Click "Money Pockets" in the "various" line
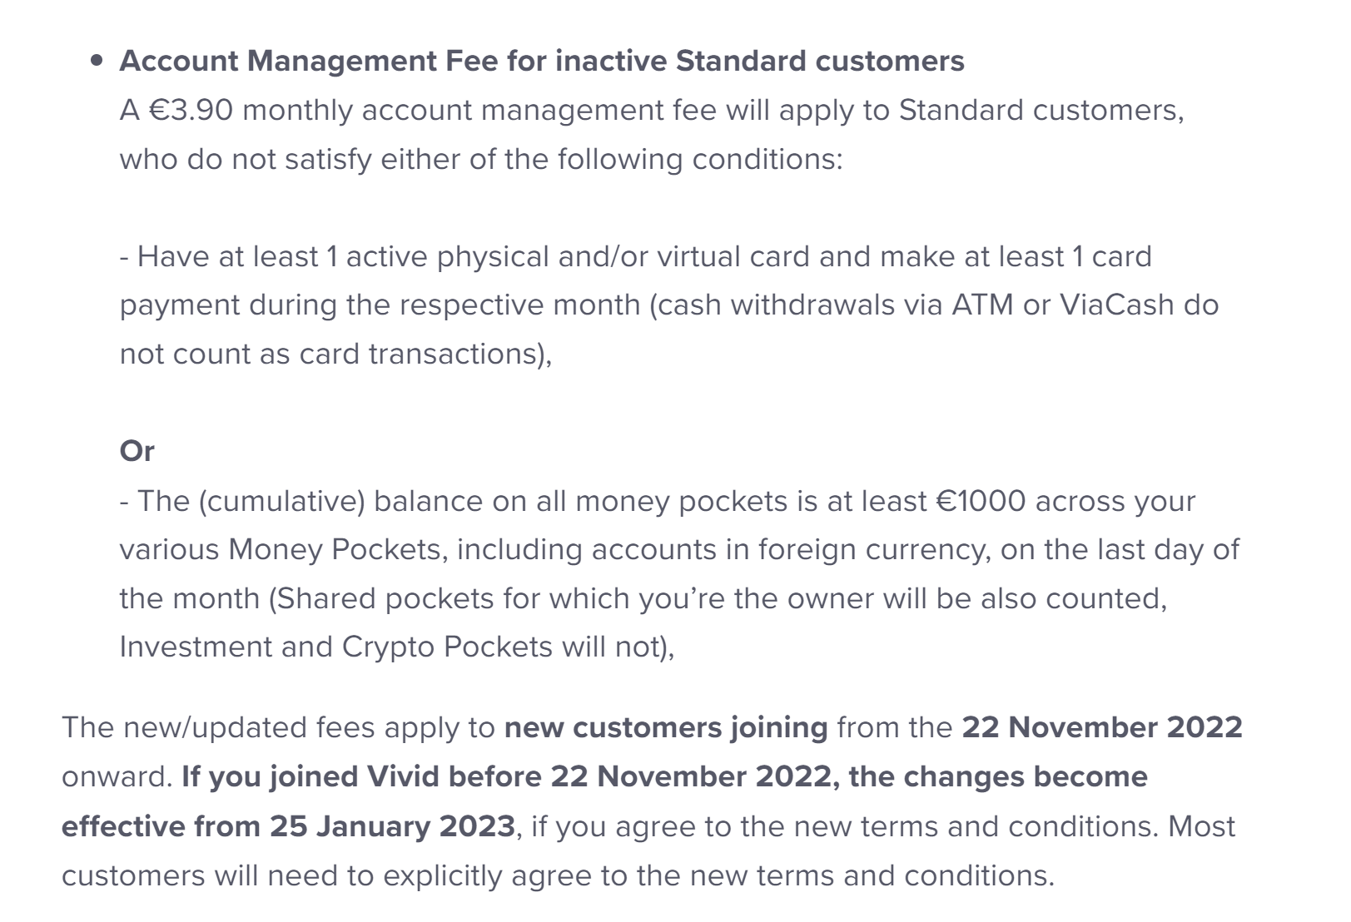 point(335,549)
